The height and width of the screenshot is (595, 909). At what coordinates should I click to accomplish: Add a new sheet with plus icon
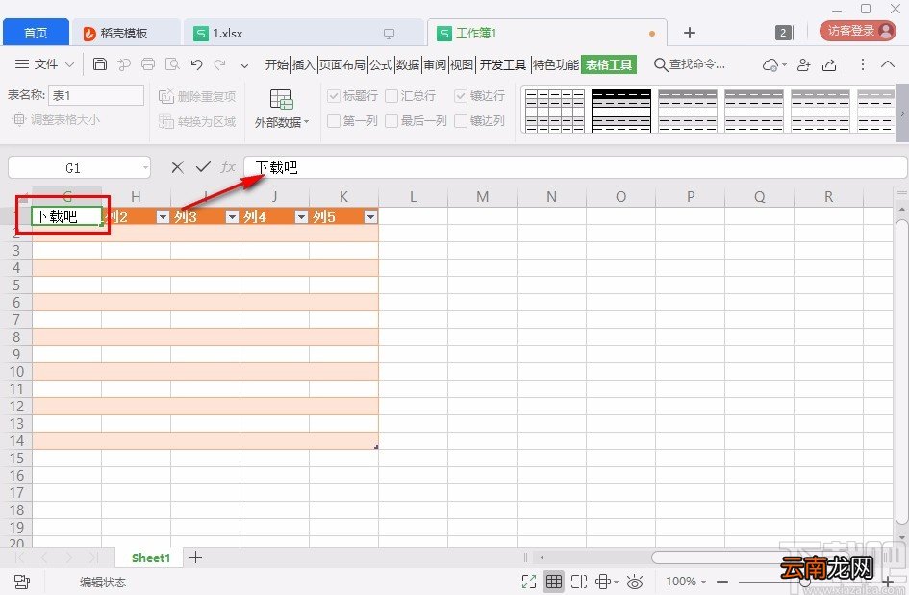[x=196, y=558]
